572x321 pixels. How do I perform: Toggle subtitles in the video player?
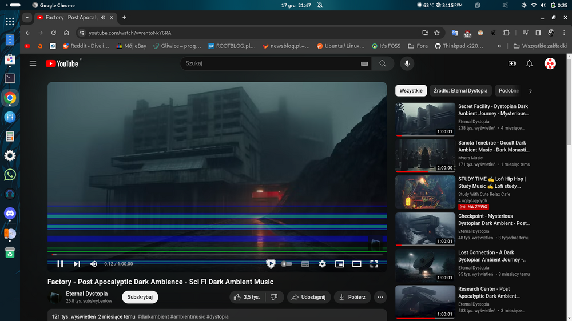[305, 264]
